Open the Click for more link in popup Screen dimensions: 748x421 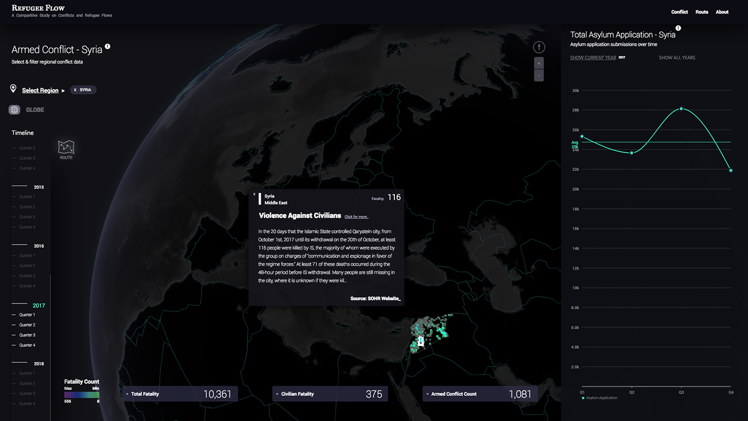point(356,216)
